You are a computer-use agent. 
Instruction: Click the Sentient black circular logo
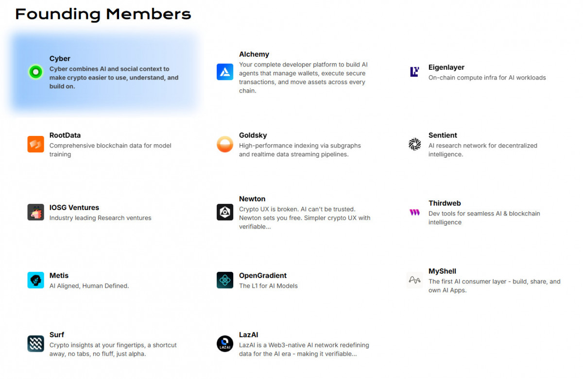click(414, 144)
